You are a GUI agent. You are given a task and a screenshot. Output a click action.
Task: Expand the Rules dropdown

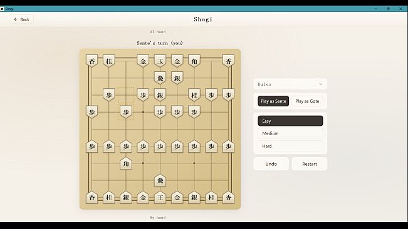(x=290, y=84)
